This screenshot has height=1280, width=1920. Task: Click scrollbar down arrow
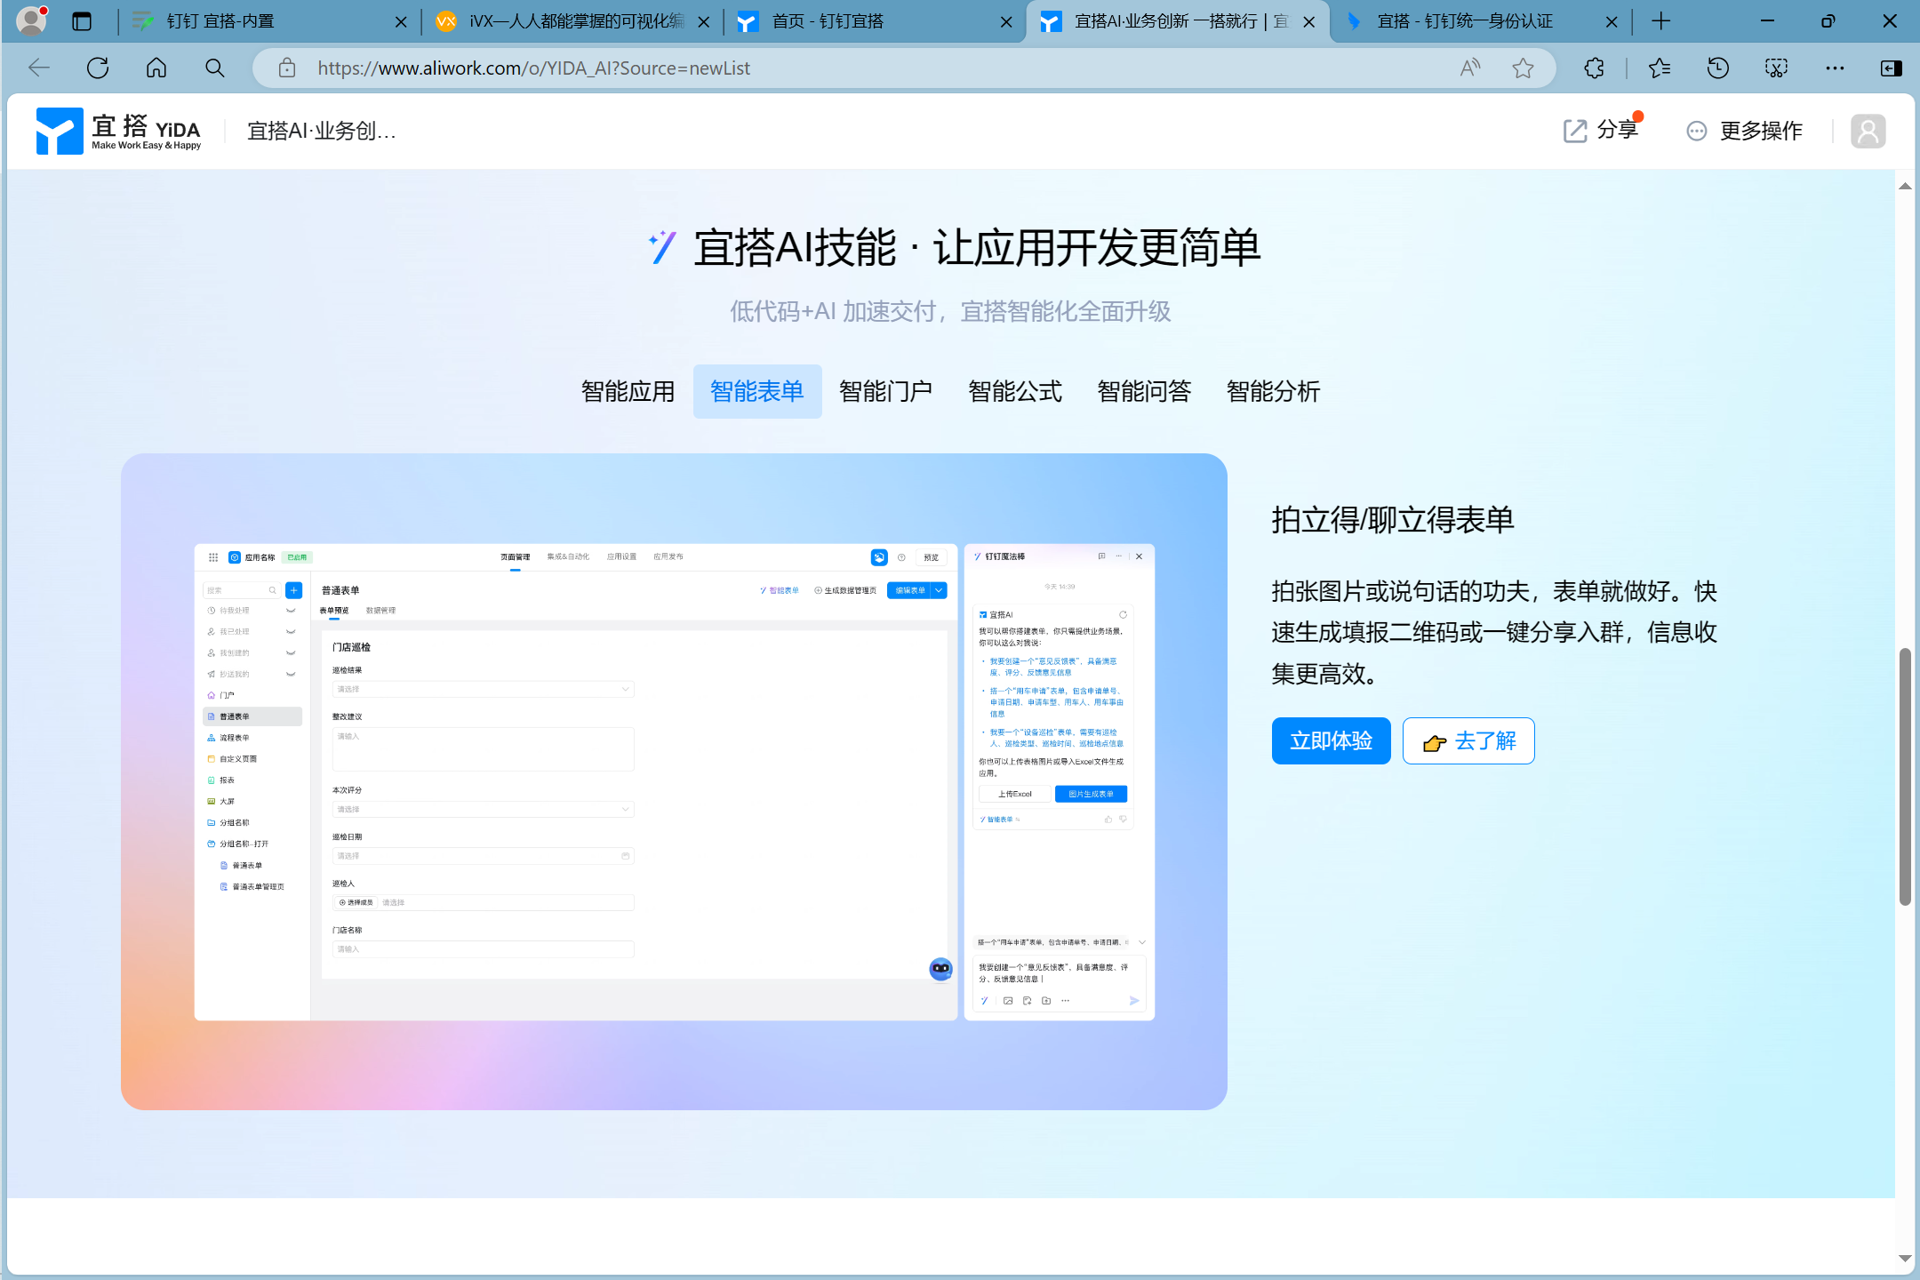pos(1904,1259)
